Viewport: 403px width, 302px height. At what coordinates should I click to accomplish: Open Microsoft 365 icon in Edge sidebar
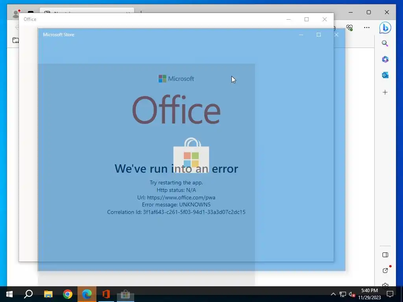coord(385,59)
